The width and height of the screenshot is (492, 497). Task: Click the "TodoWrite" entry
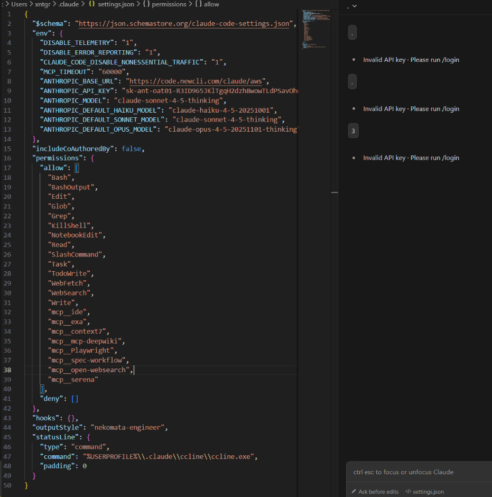click(69, 273)
